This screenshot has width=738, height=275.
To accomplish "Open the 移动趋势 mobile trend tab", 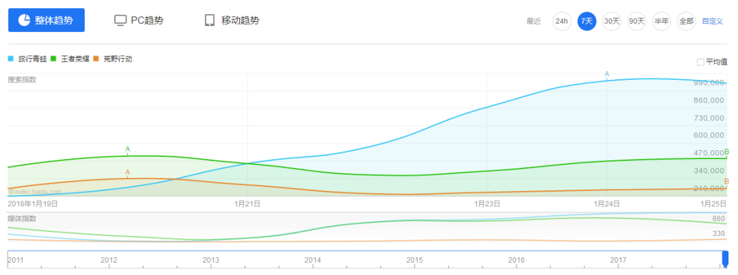I will [x=232, y=20].
